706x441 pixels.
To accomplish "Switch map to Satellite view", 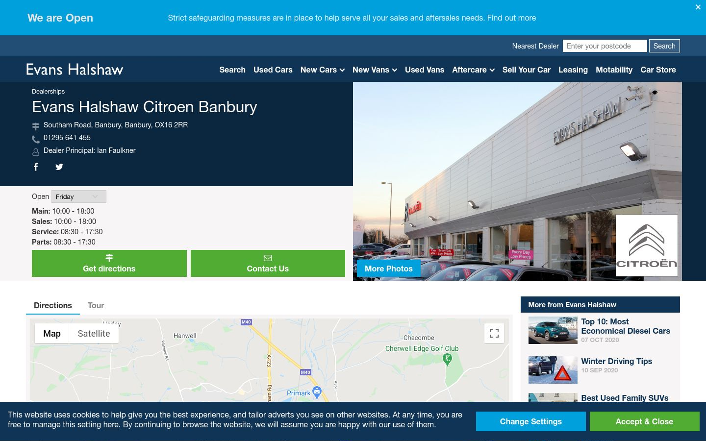I will click(x=94, y=333).
